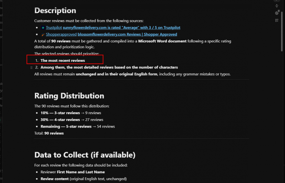Viewport: 285px width, 183px height.
Task: Click the Rating Distribution heading
Action: (69, 96)
